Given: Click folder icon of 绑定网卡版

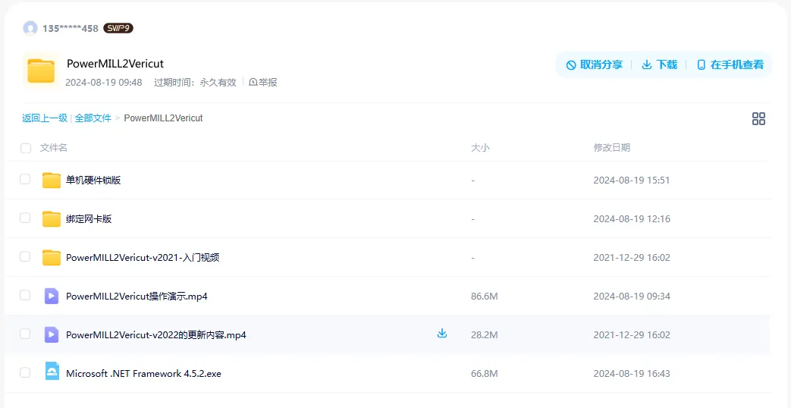Looking at the screenshot, I should click(52, 219).
